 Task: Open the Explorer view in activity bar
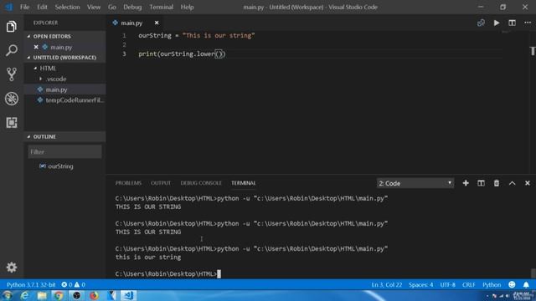(11, 27)
